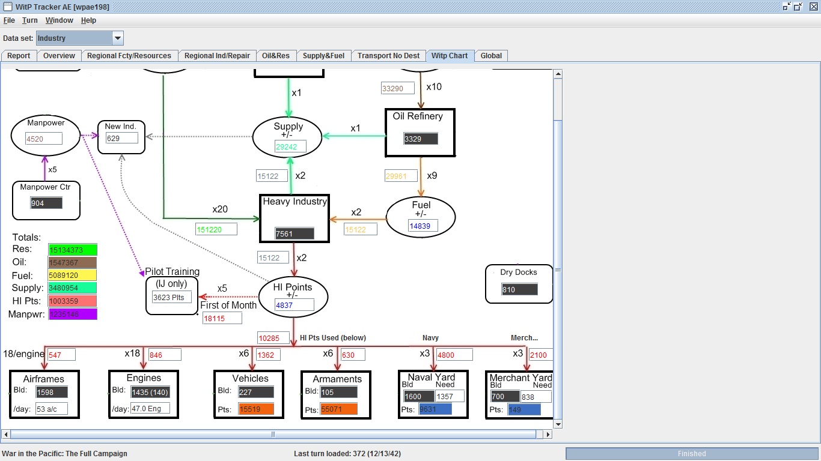The width and height of the screenshot is (821, 461).
Task: Click the Pilot Training 3623 Plts field
Action: point(172,297)
